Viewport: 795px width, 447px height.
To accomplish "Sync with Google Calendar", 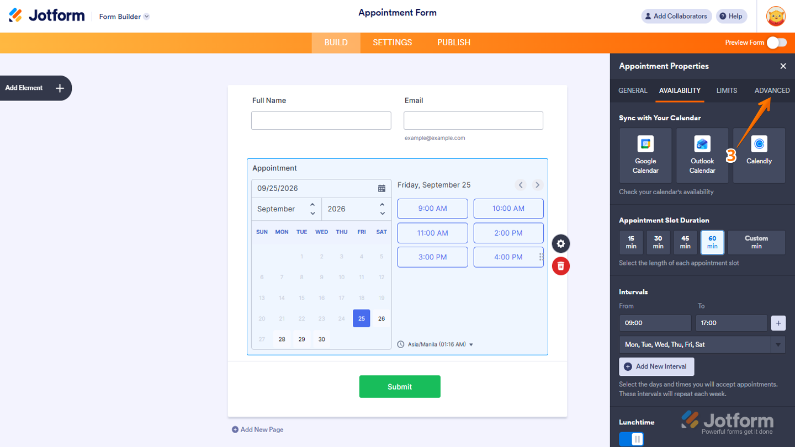I will click(645, 156).
